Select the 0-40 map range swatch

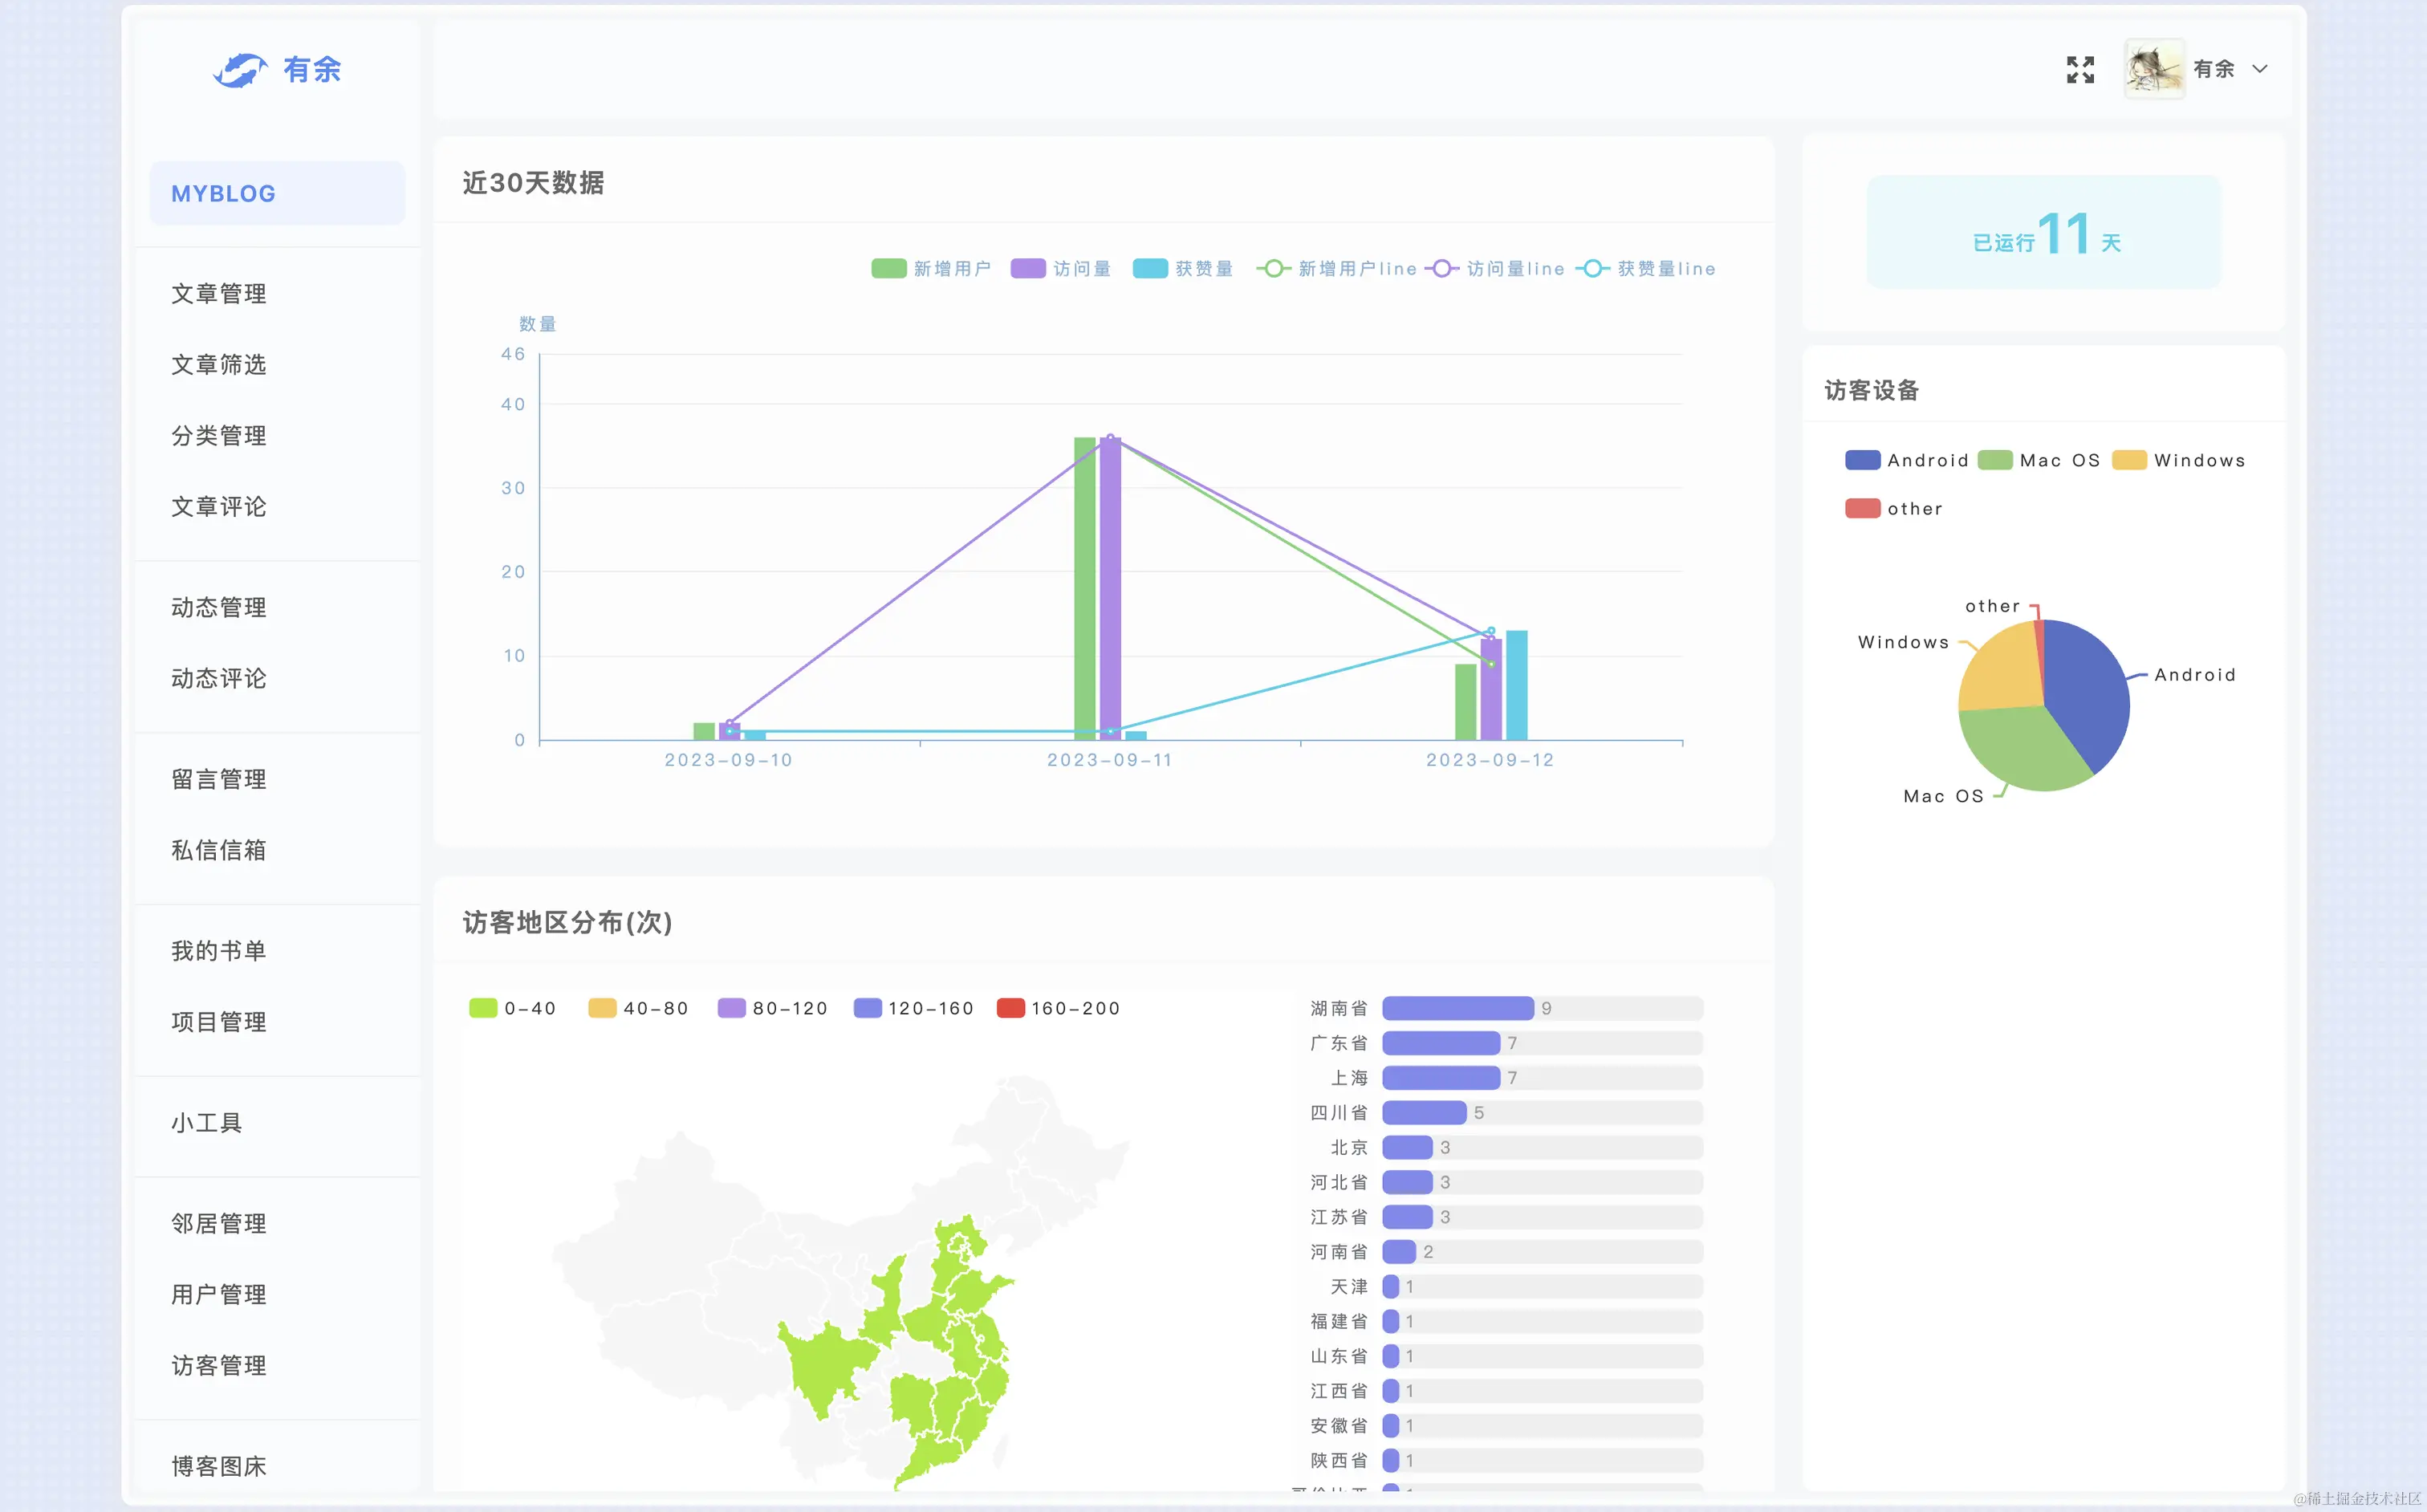pos(483,1008)
